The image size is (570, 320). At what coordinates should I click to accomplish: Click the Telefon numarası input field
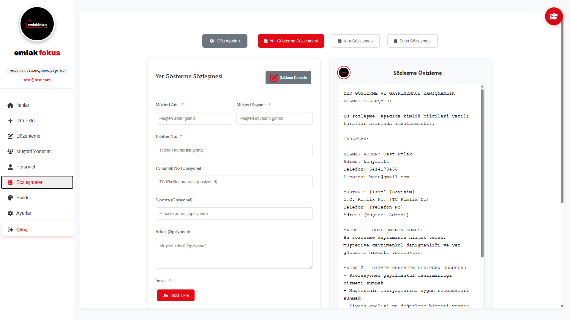point(234,150)
